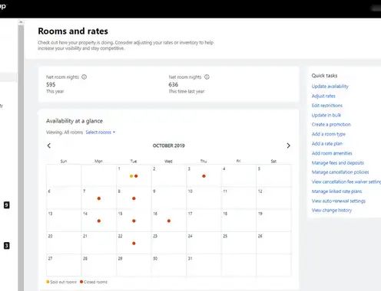Image resolution: width=381 pixels, height=291 pixels.
Task: Click the closed-rooms dot on October 22
Action: pos(134,244)
